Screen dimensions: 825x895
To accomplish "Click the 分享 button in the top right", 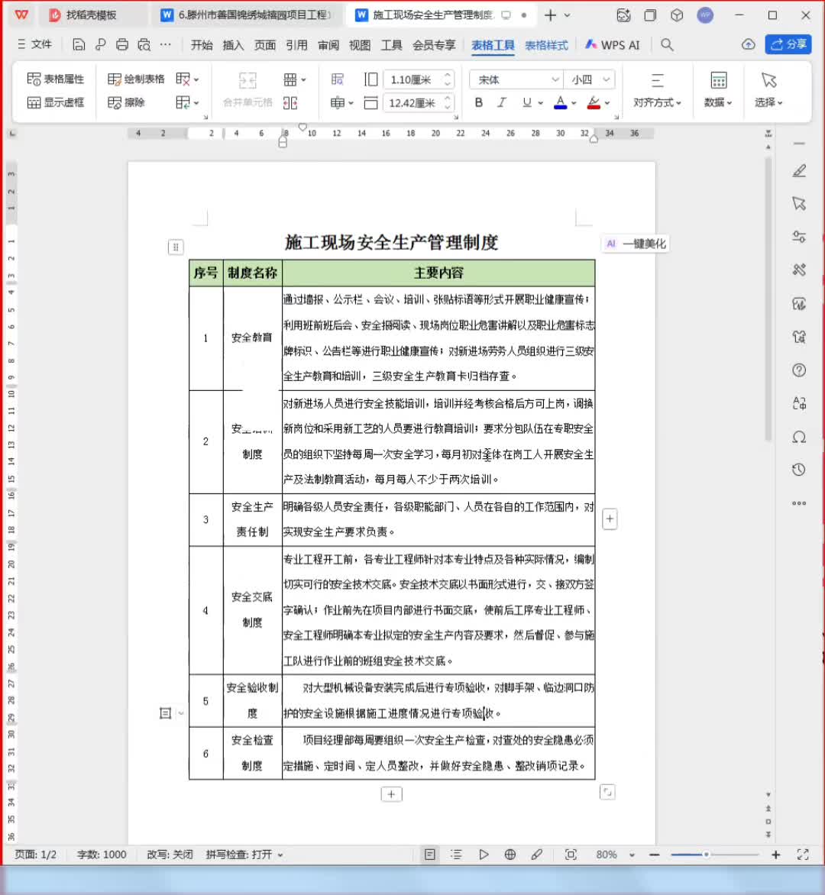I will pos(788,45).
